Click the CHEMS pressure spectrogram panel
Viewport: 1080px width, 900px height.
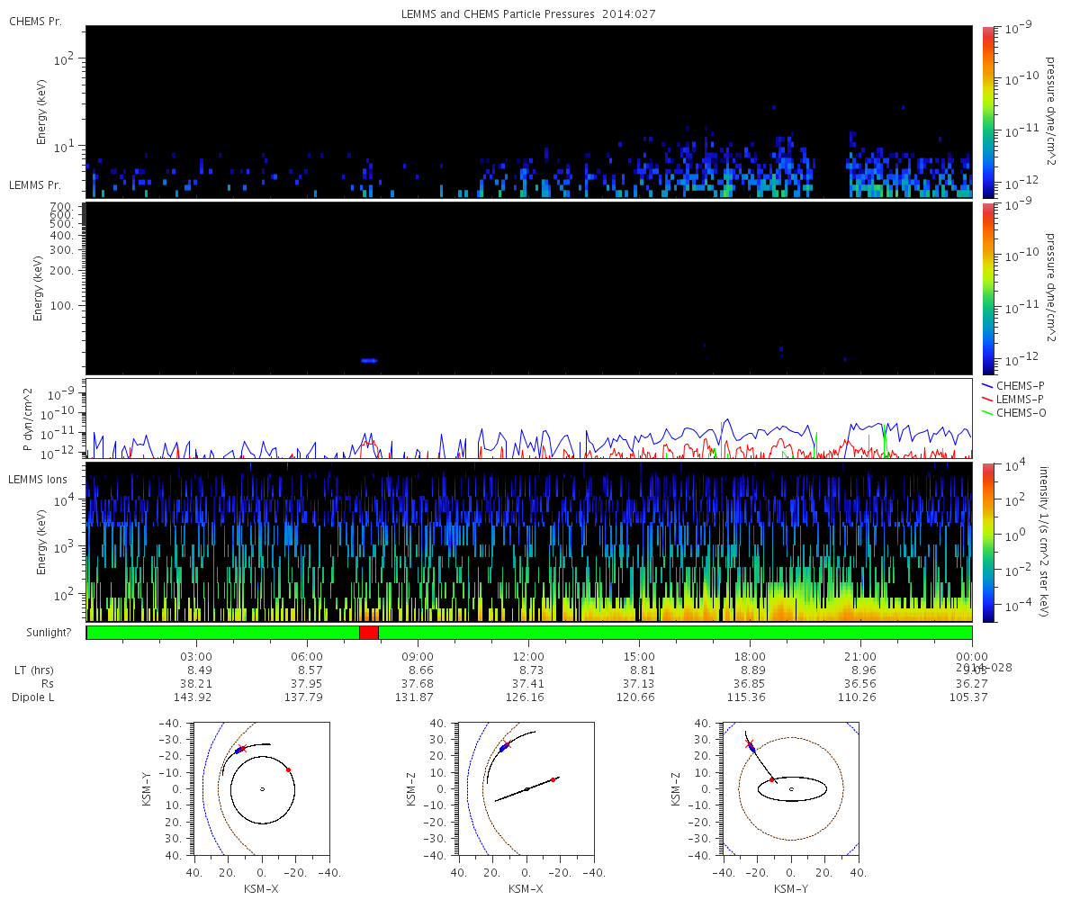(x=528, y=112)
